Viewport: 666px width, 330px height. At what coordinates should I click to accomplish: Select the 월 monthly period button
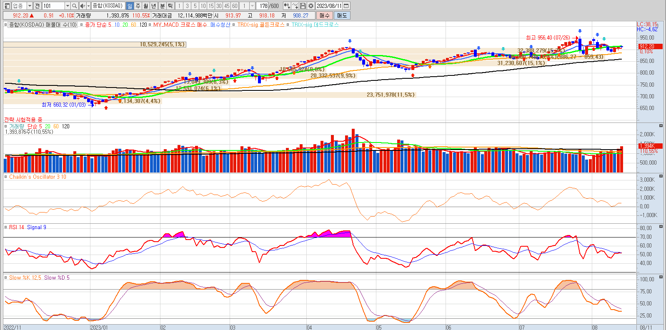tap(146, 6)
